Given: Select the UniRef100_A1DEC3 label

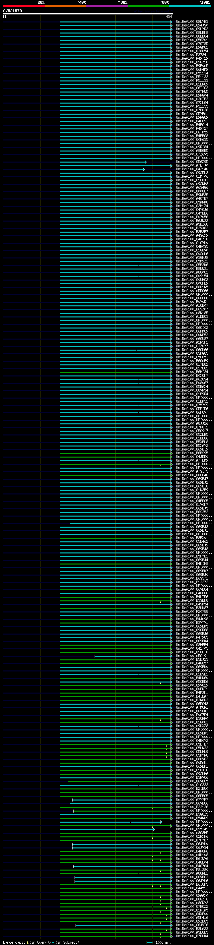Looking at the screenshot, I should pos(192,316).
